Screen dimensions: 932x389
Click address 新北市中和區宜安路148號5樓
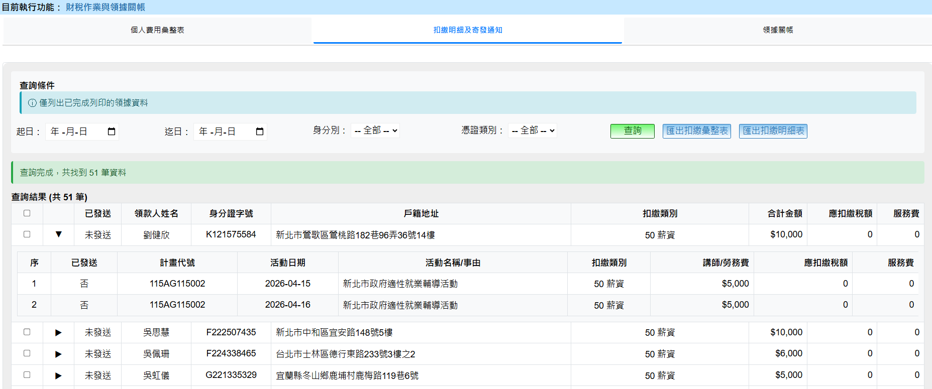point(334,332)
